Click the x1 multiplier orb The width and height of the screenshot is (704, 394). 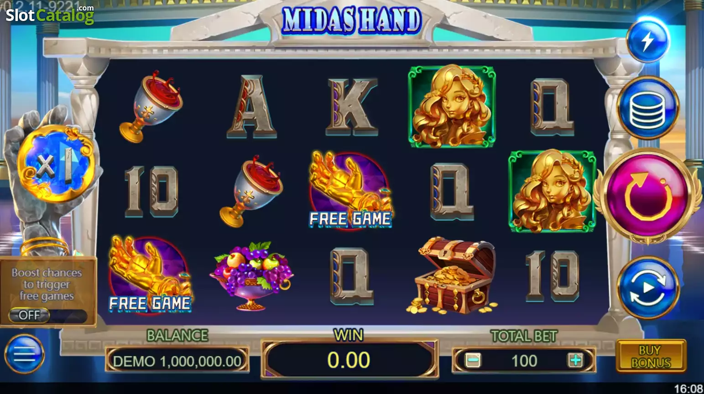56,163
